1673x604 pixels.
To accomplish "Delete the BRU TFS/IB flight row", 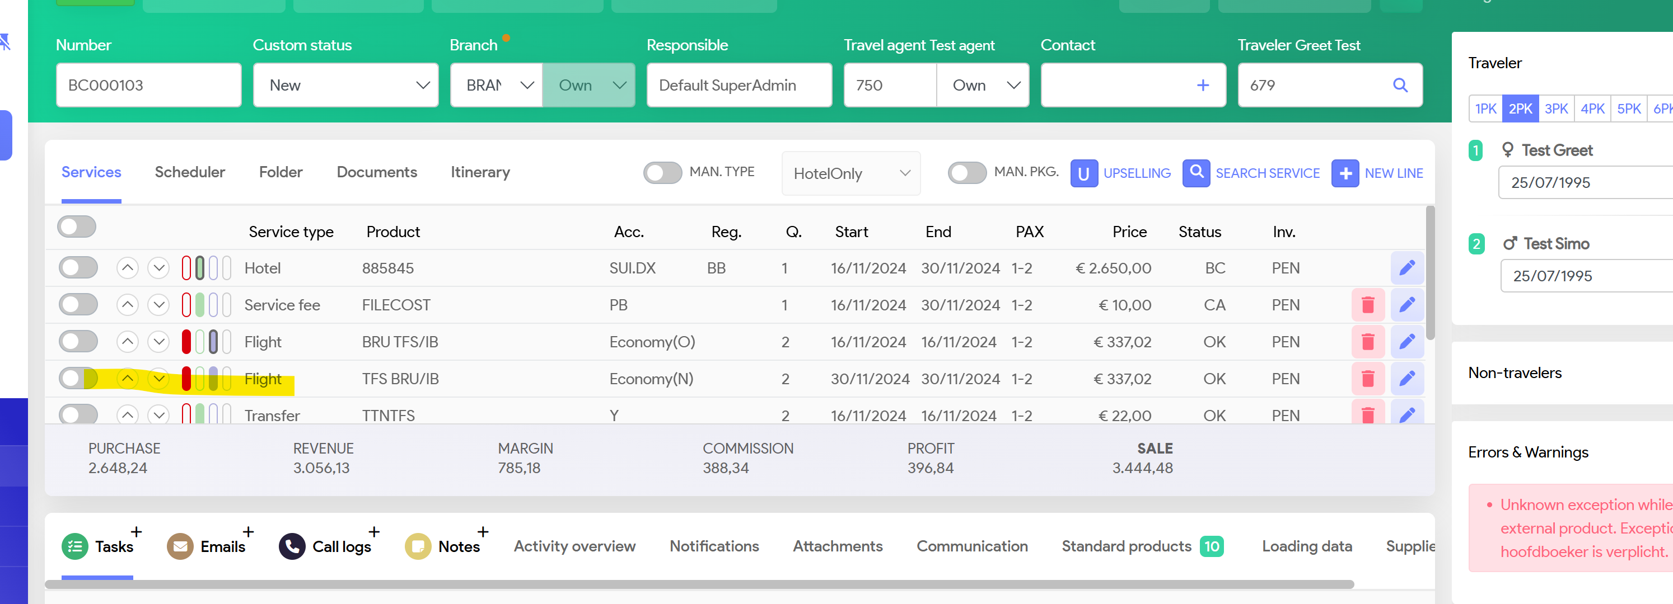I will [x=1367, y=342].
